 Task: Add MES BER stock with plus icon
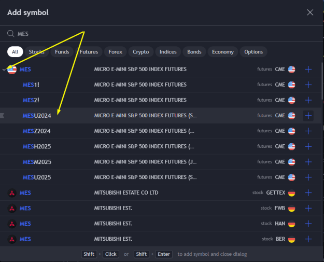(308, 239)
